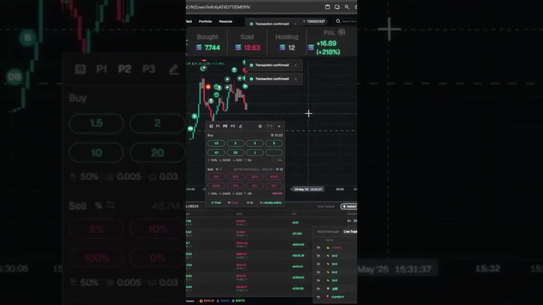Toggle the Only Tracked filter
543x305 pixels.
[326, 206]
